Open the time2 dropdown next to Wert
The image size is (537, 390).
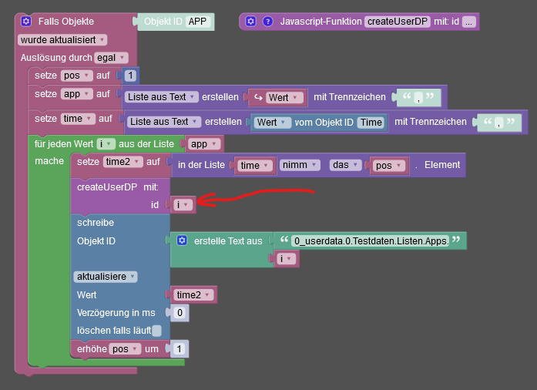coord(193,294)
